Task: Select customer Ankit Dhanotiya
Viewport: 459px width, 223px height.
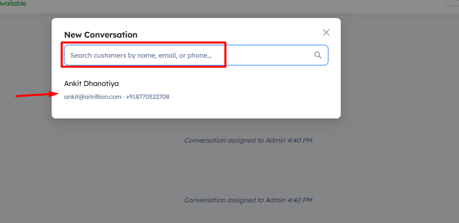Action: [x=91, y=83]
